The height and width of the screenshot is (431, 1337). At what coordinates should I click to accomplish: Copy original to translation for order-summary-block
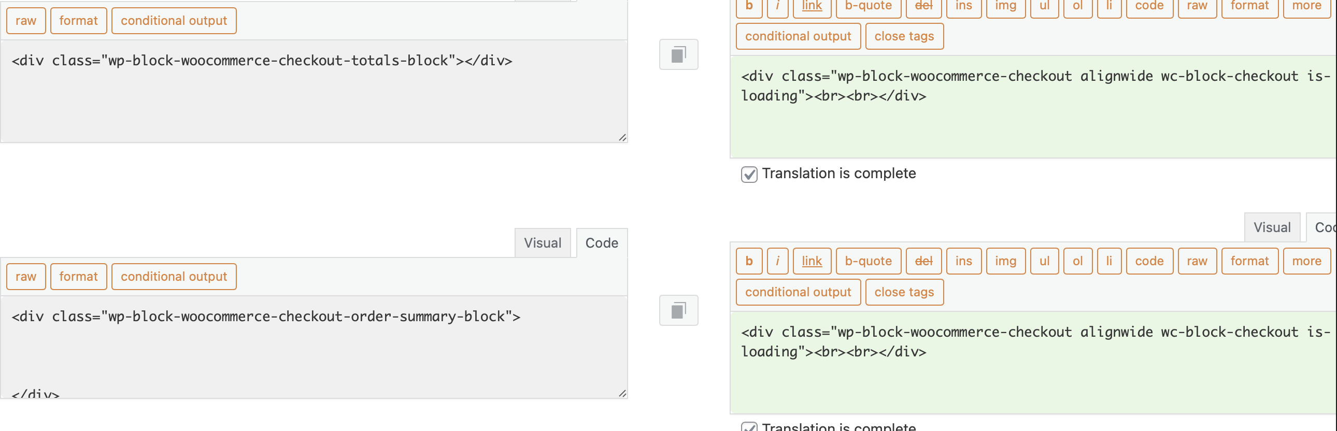tap(678, 310)
